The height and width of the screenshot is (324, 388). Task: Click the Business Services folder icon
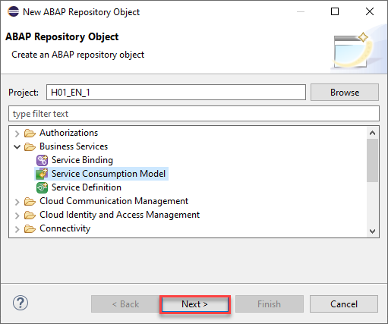tap(30, 146)
